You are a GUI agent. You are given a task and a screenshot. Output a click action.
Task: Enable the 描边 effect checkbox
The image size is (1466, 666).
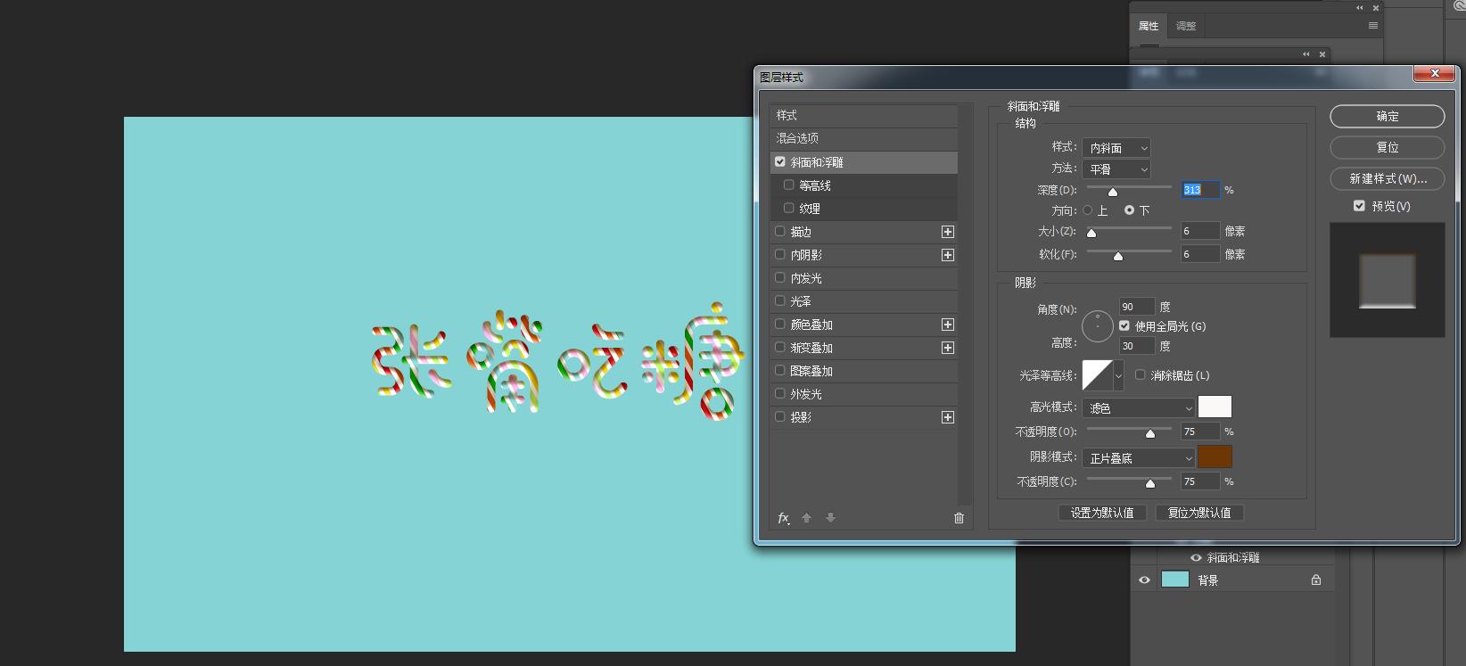[x=780, y=232]
